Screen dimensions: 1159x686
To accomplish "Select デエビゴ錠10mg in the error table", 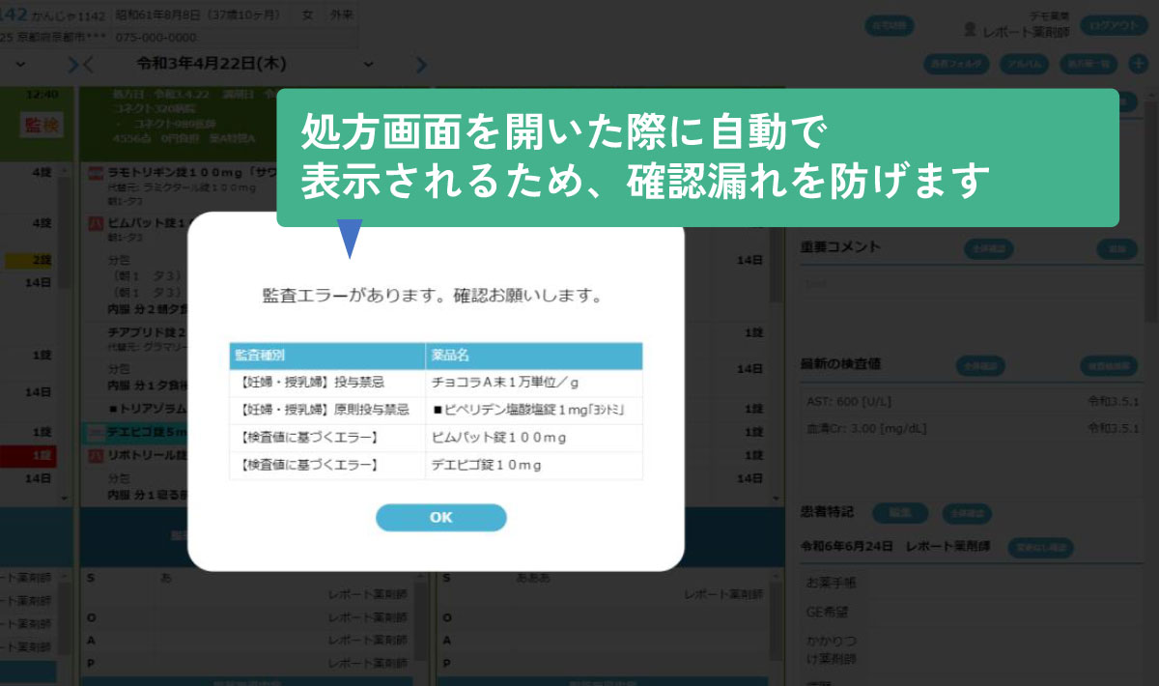I will click(x=533, y=466).
